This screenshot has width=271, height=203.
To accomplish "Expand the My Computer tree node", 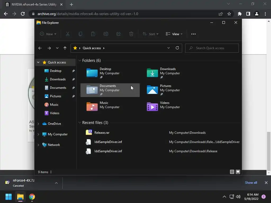I will (x=38, y=134).
